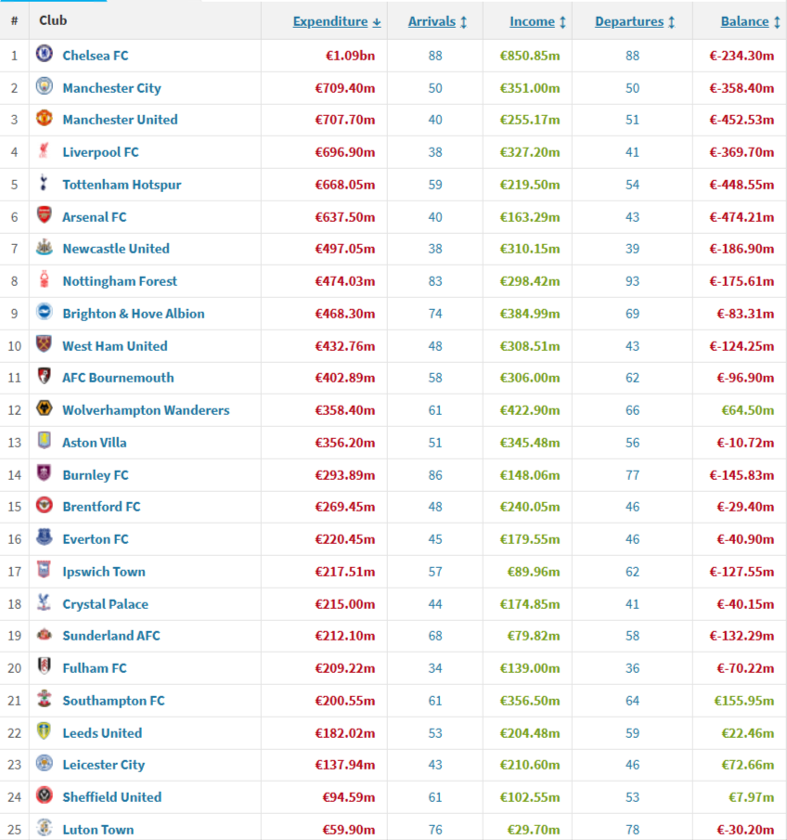Click the Crystal Palace club crest
The height and width of the screenshot is (840, 787).
(44, 602)
